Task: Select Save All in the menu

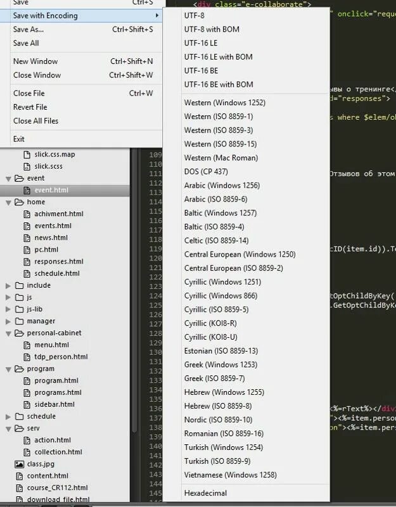Action: 81,43
